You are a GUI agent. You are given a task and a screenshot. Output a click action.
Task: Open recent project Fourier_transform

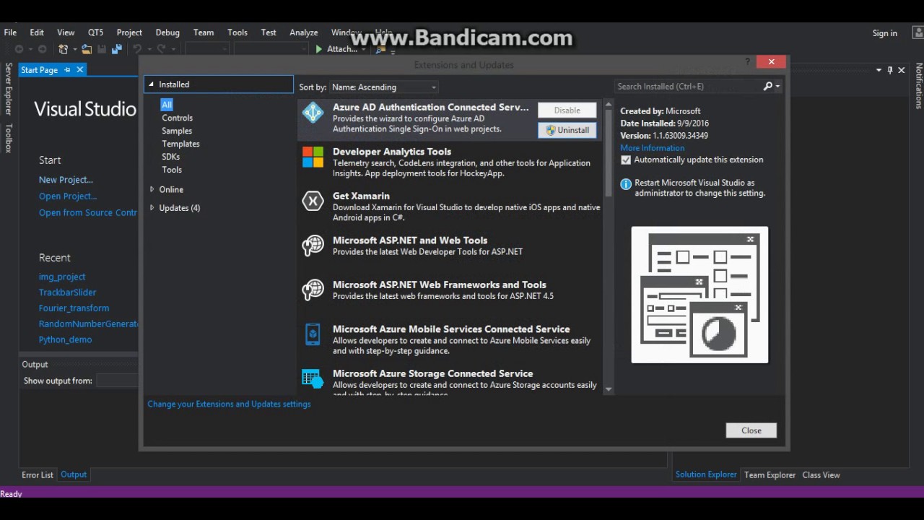[x=74, y=308]
